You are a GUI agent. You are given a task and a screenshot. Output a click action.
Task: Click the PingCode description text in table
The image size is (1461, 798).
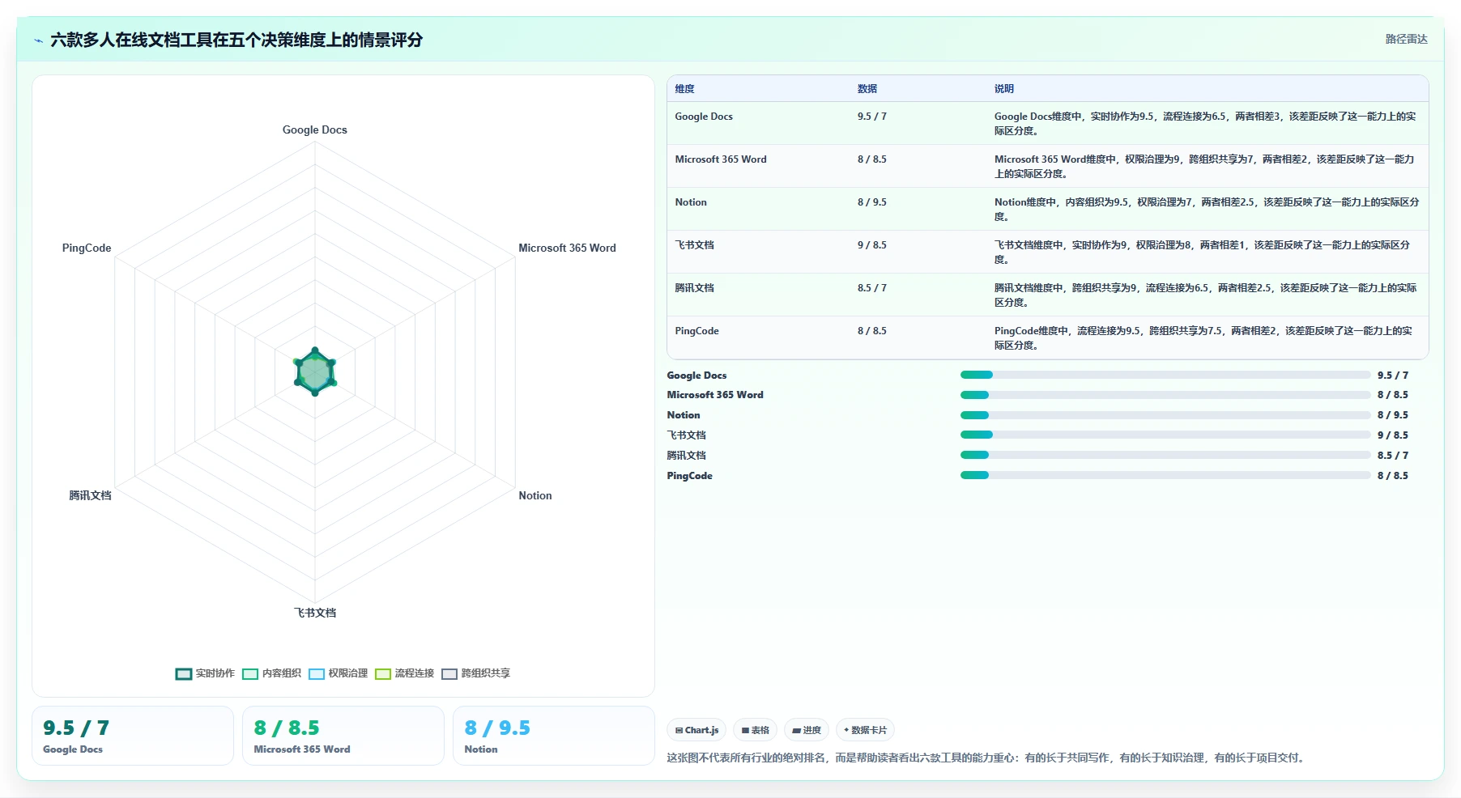pos(1203,338)
